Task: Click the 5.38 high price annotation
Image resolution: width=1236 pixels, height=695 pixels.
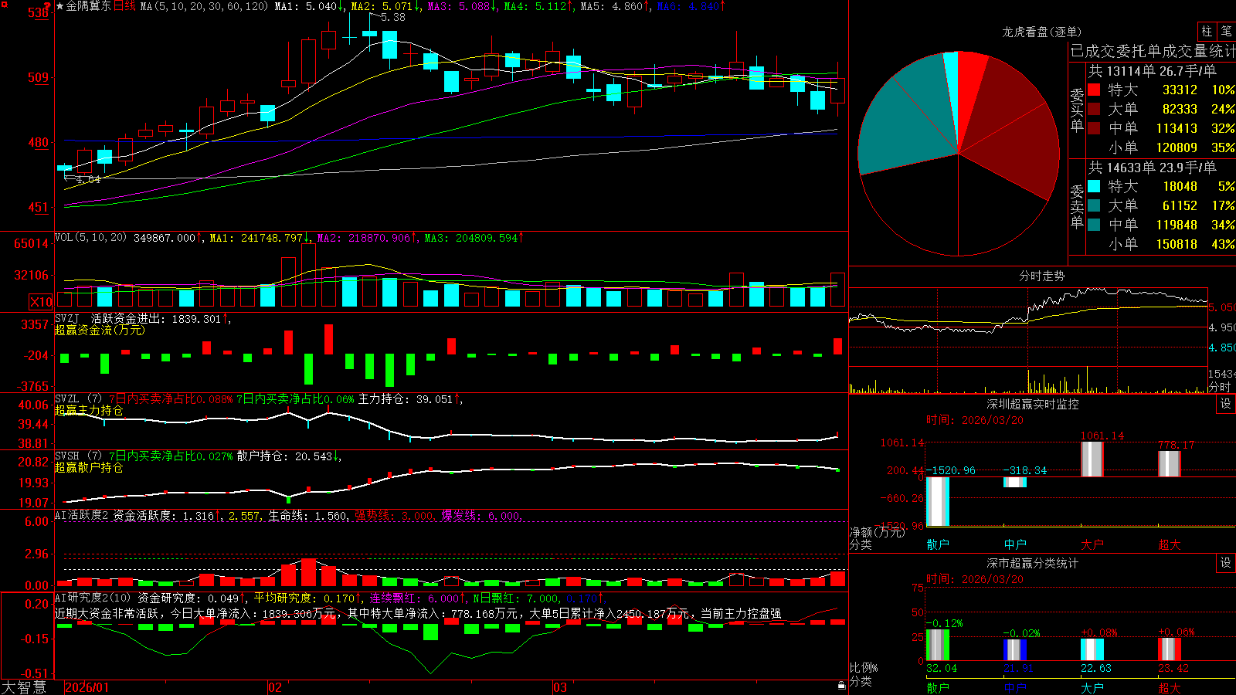Action: (x=393, y=17)
